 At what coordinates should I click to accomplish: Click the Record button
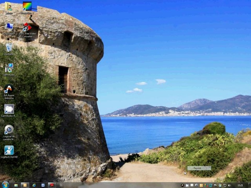pyautogui.click(x=199, y=168)
